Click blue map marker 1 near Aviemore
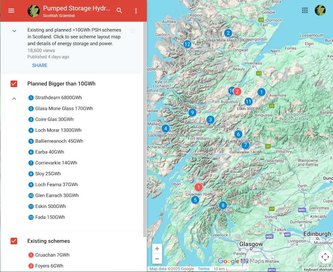The image size is (333, 272). pos(261,92)
